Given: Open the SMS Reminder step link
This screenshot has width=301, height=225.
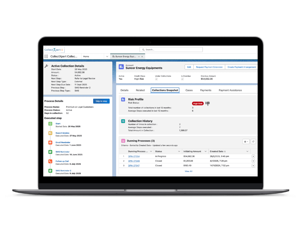Looking at the screenshot, I should (63, 152).
